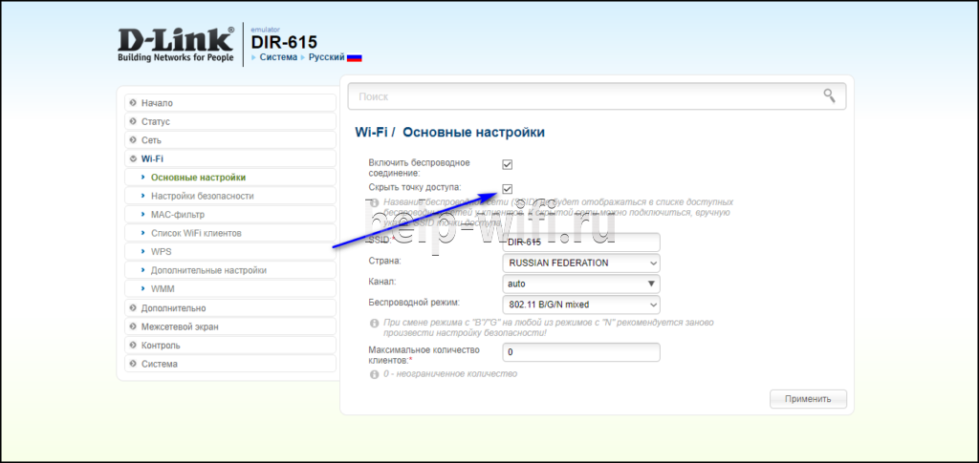The width and height of the screenshot is (979, 463).
Task: Click info icon beside unlimited clients note
Action: point(374,373)
